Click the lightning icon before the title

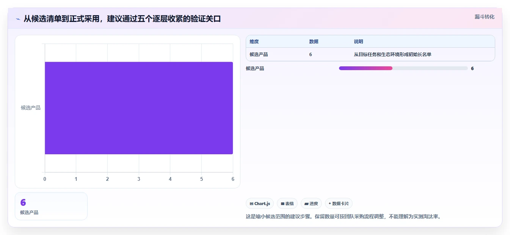click(18, 19)
